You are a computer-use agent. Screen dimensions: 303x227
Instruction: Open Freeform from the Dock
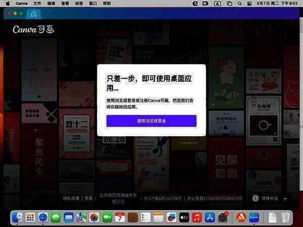click(x=171, y=217)
